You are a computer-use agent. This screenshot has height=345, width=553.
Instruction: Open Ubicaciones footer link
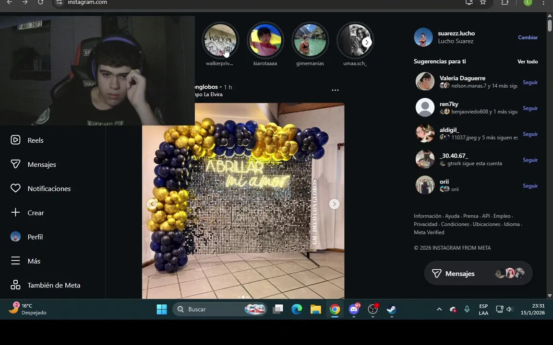(486, 224)
